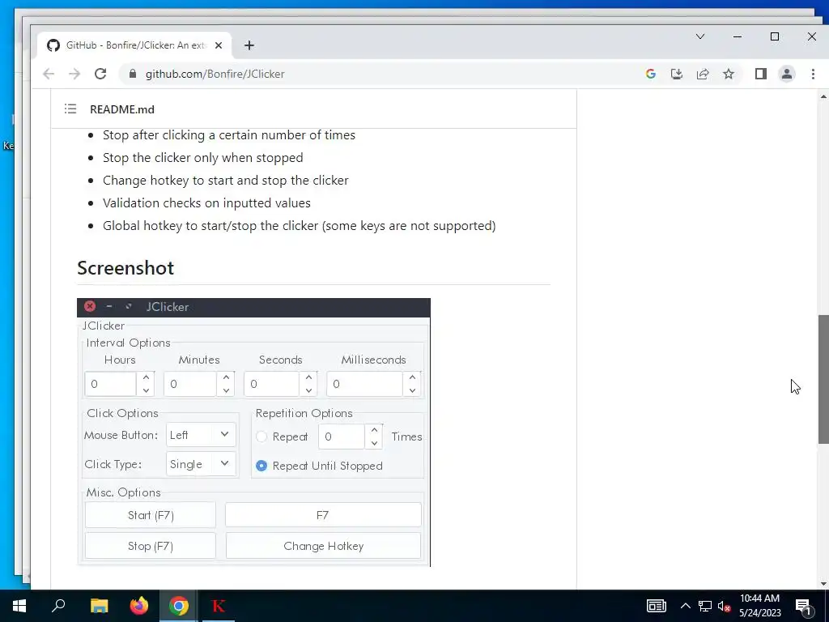The width and height of the screenshot is (829, 622).
Task: Click 'Stop after clicking a certain number of times'
Action: point(229,135)
